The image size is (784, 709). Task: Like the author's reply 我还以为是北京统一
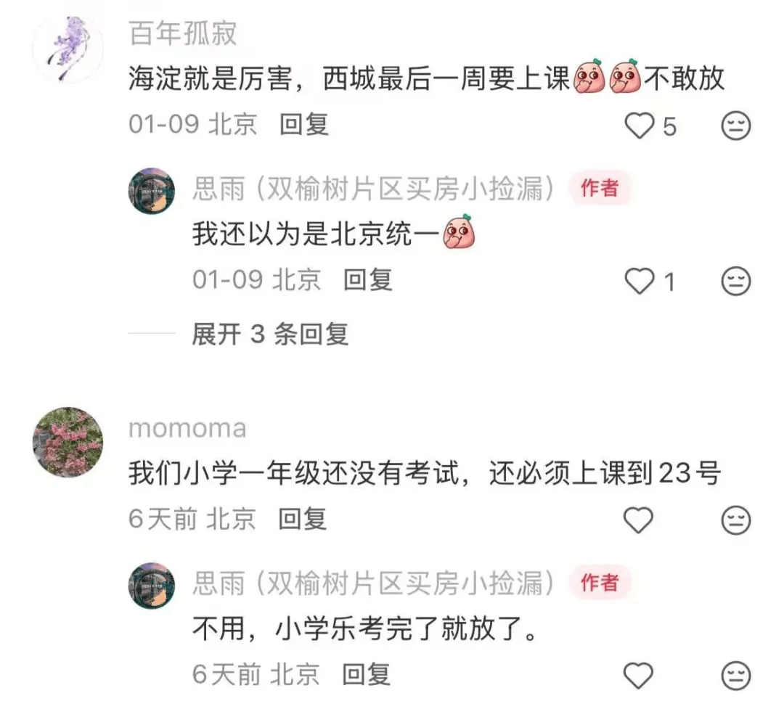[640, 281]
